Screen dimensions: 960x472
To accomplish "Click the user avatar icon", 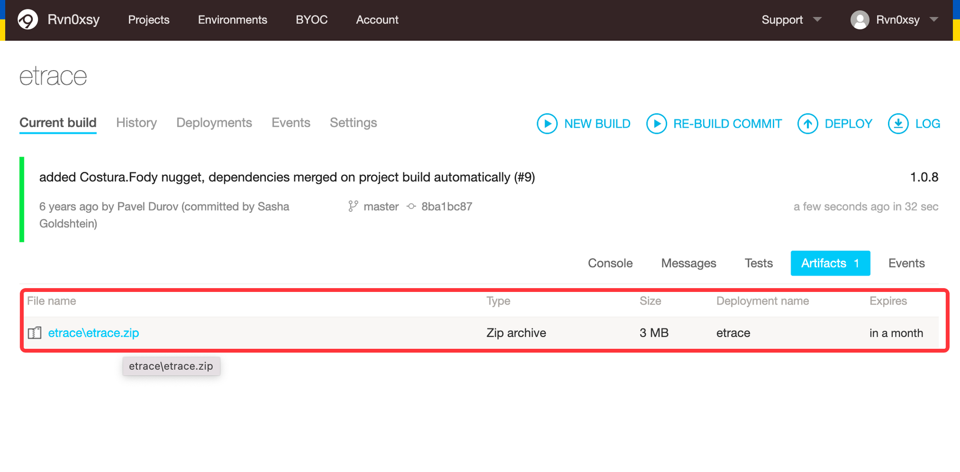I will point(859,20).
